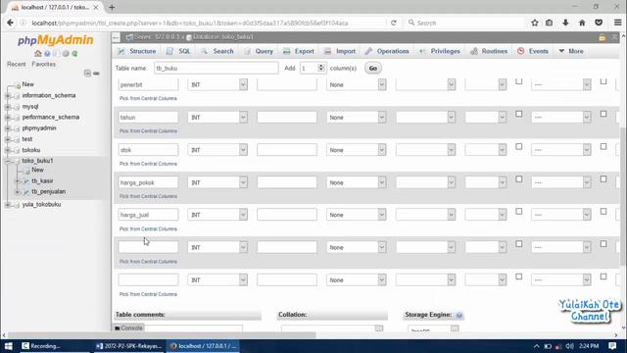Image resolution: width=627 pixels, height=353 pixels.
Task: Collapse the toko_buku1 database node
Action: (x=8, y=161)
